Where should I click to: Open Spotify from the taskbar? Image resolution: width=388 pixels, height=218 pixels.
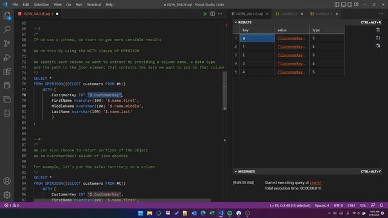click(x=230, y=213)
